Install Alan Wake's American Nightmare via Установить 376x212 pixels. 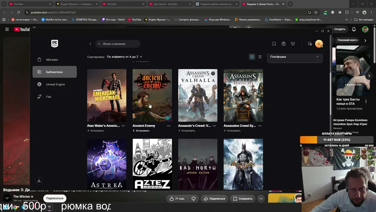(96, 131)
